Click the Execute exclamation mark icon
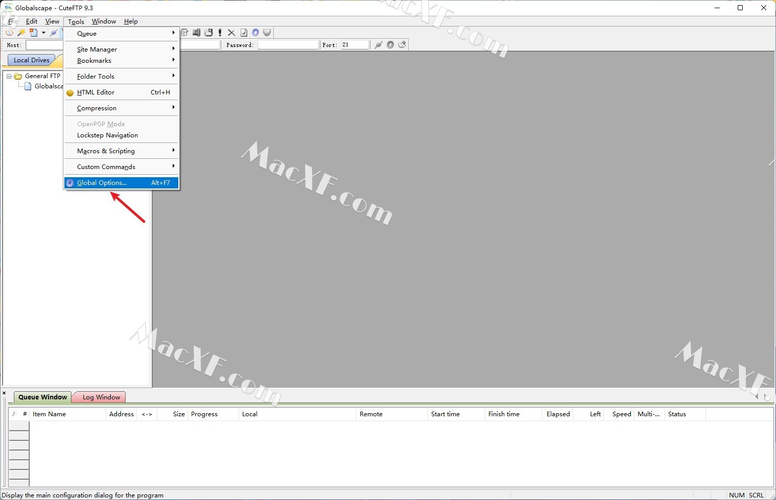The image size is (776, 500). pos(220,33)
